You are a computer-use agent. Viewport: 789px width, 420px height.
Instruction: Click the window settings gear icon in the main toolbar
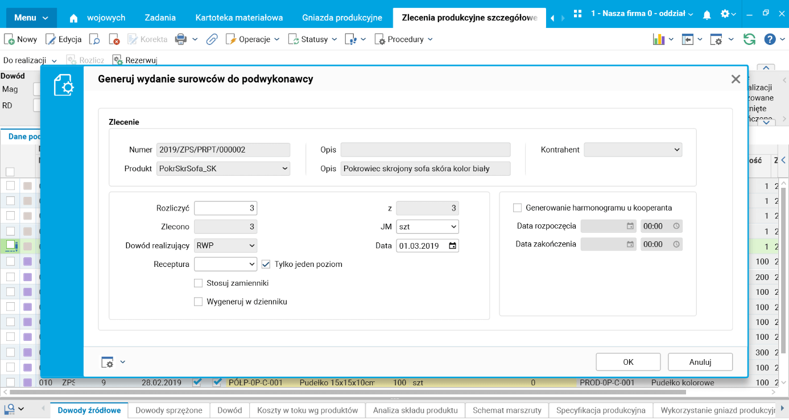716,39
